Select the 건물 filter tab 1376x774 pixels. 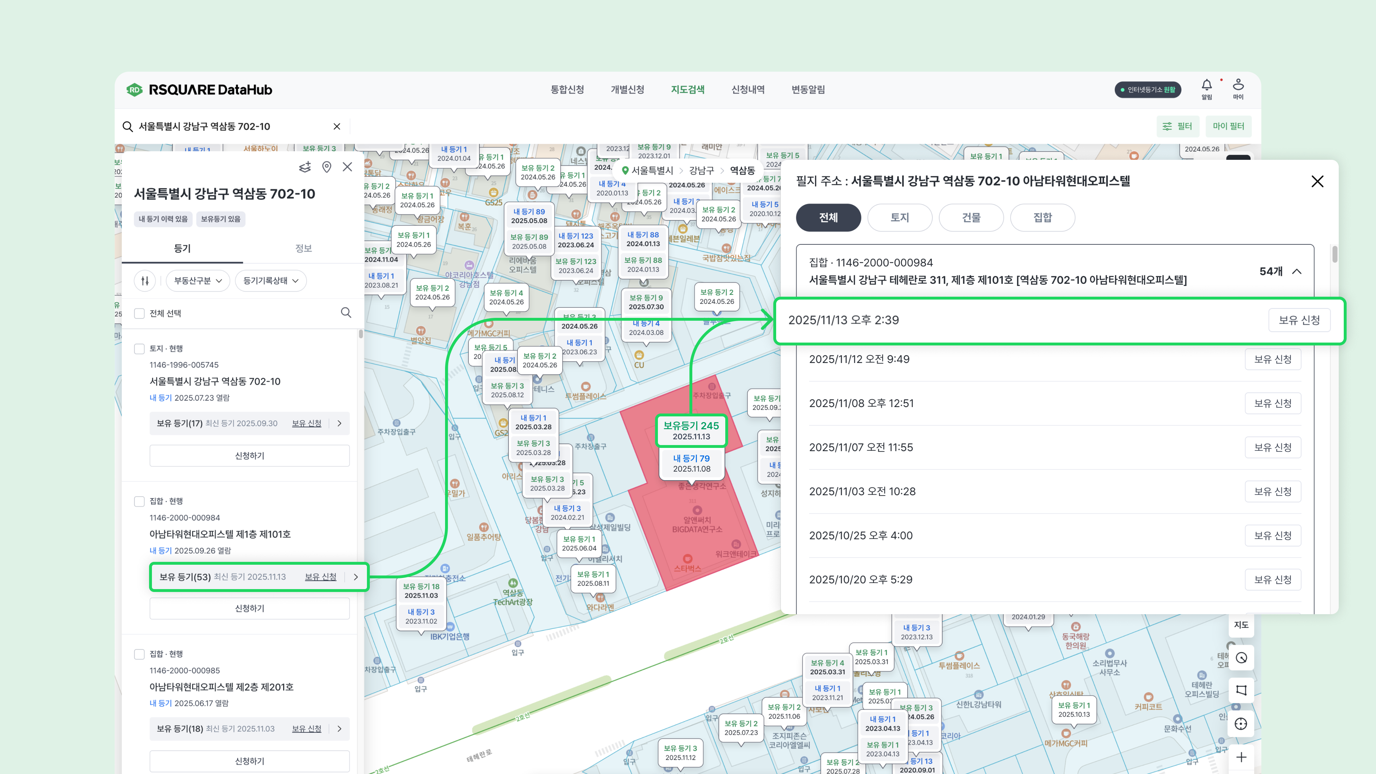[971, 218]
